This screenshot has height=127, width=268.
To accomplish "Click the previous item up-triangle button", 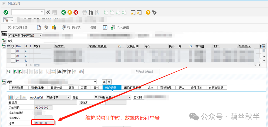I will click(104, 82).
